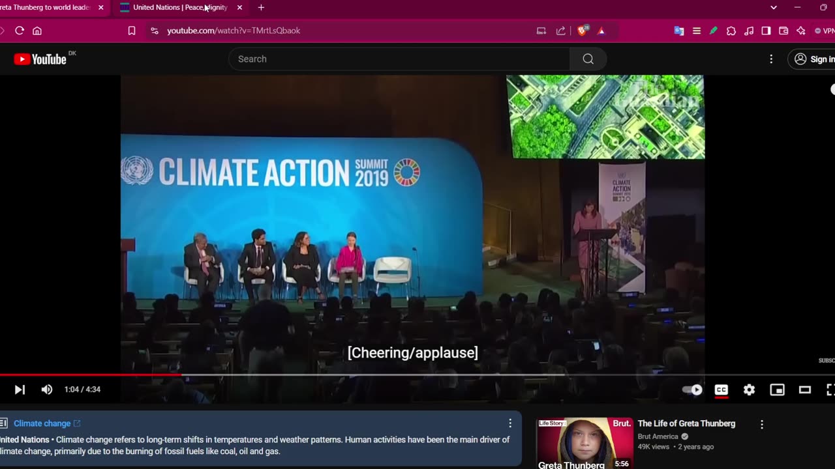Click the United Nations description text

254,446
